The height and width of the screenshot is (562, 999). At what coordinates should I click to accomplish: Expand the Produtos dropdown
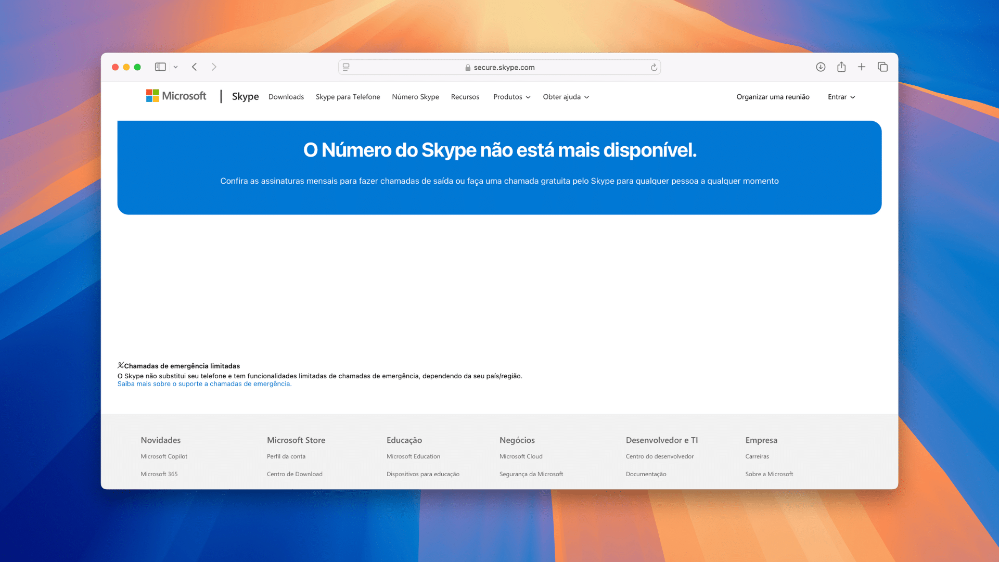click(x=512, y=97)
